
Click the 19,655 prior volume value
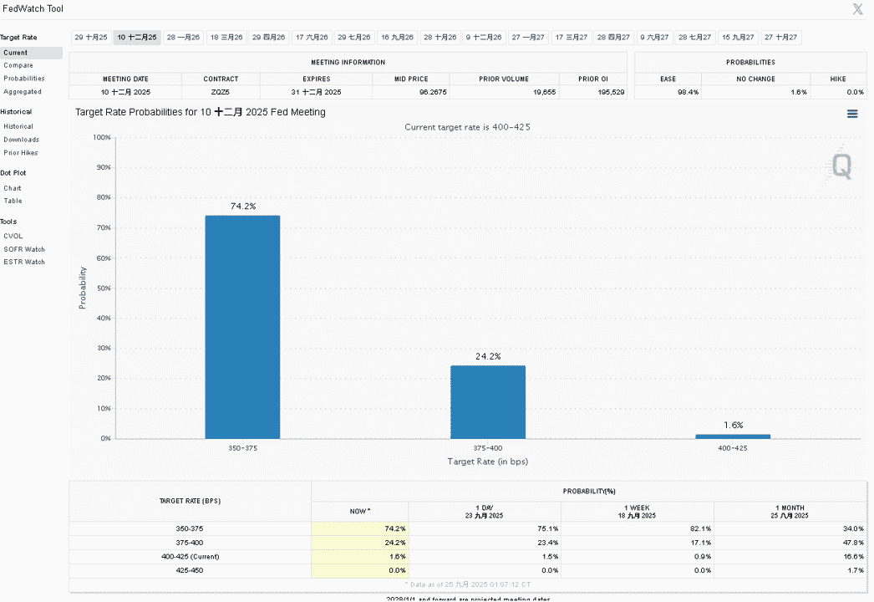(x=545, y=92)
